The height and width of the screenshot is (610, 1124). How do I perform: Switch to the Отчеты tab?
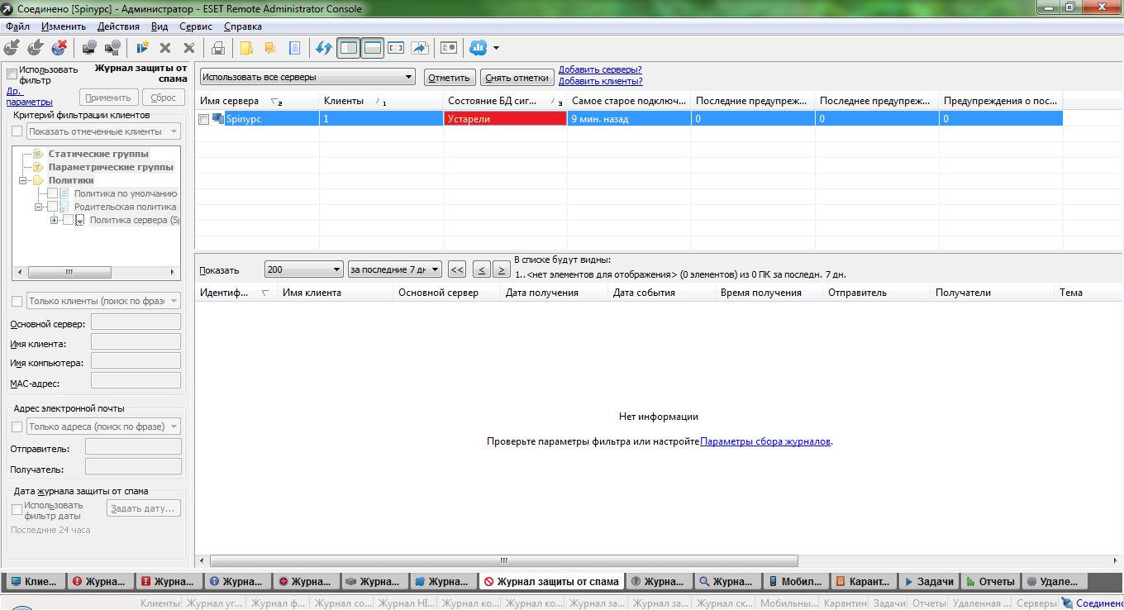tap(990, 581)
